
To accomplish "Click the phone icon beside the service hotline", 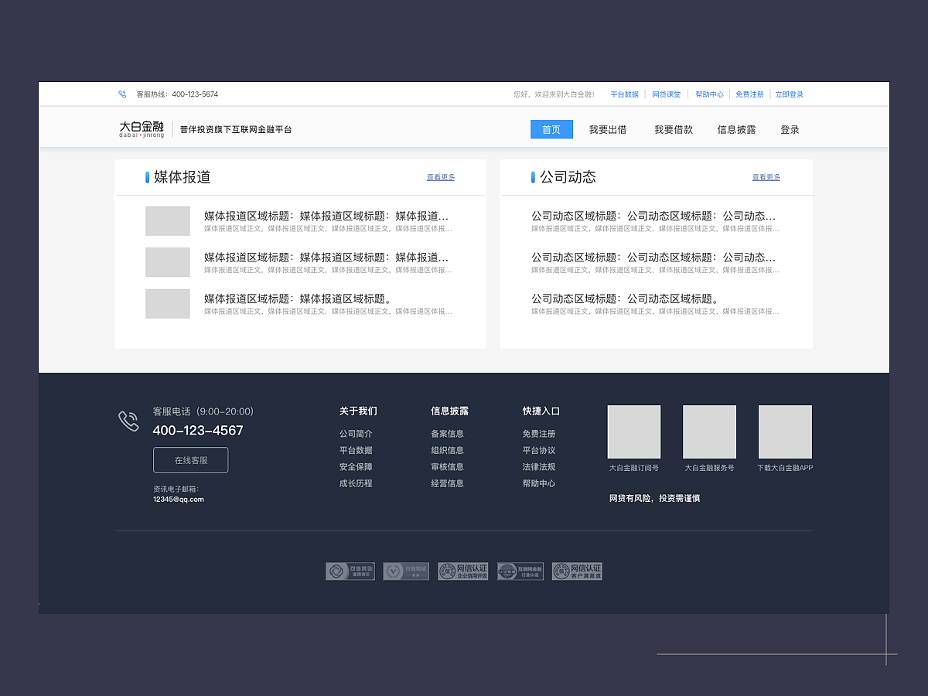I will tap(121, 94).
